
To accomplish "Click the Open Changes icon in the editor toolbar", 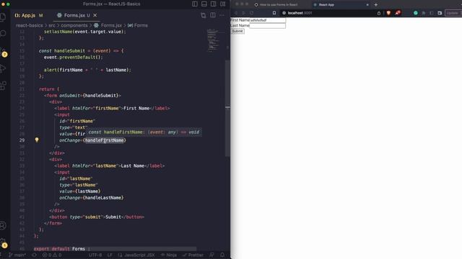I will click(x=204, y=15).
